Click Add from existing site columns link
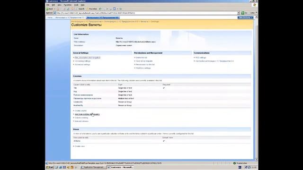303x170 pixels. [87, 114]
